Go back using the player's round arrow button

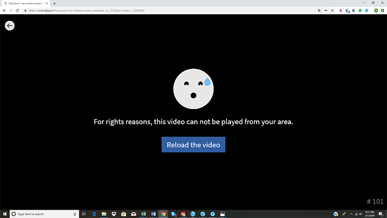click(10, 26)
